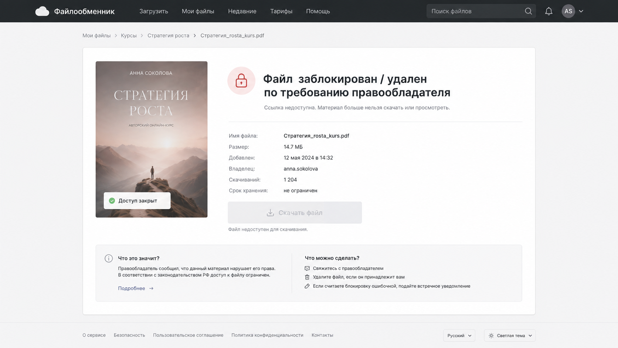Open the Подробнее link
Screen dimensions: 618x348
pos(132,288)
